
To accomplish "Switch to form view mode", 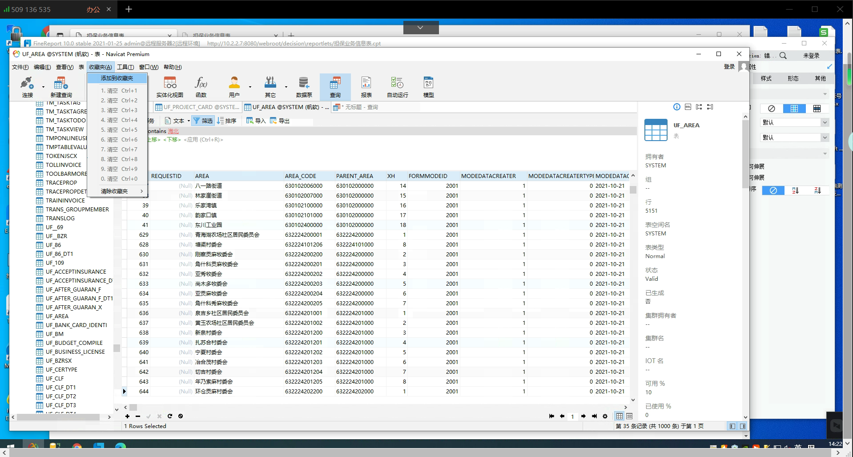I will [629, 416].
